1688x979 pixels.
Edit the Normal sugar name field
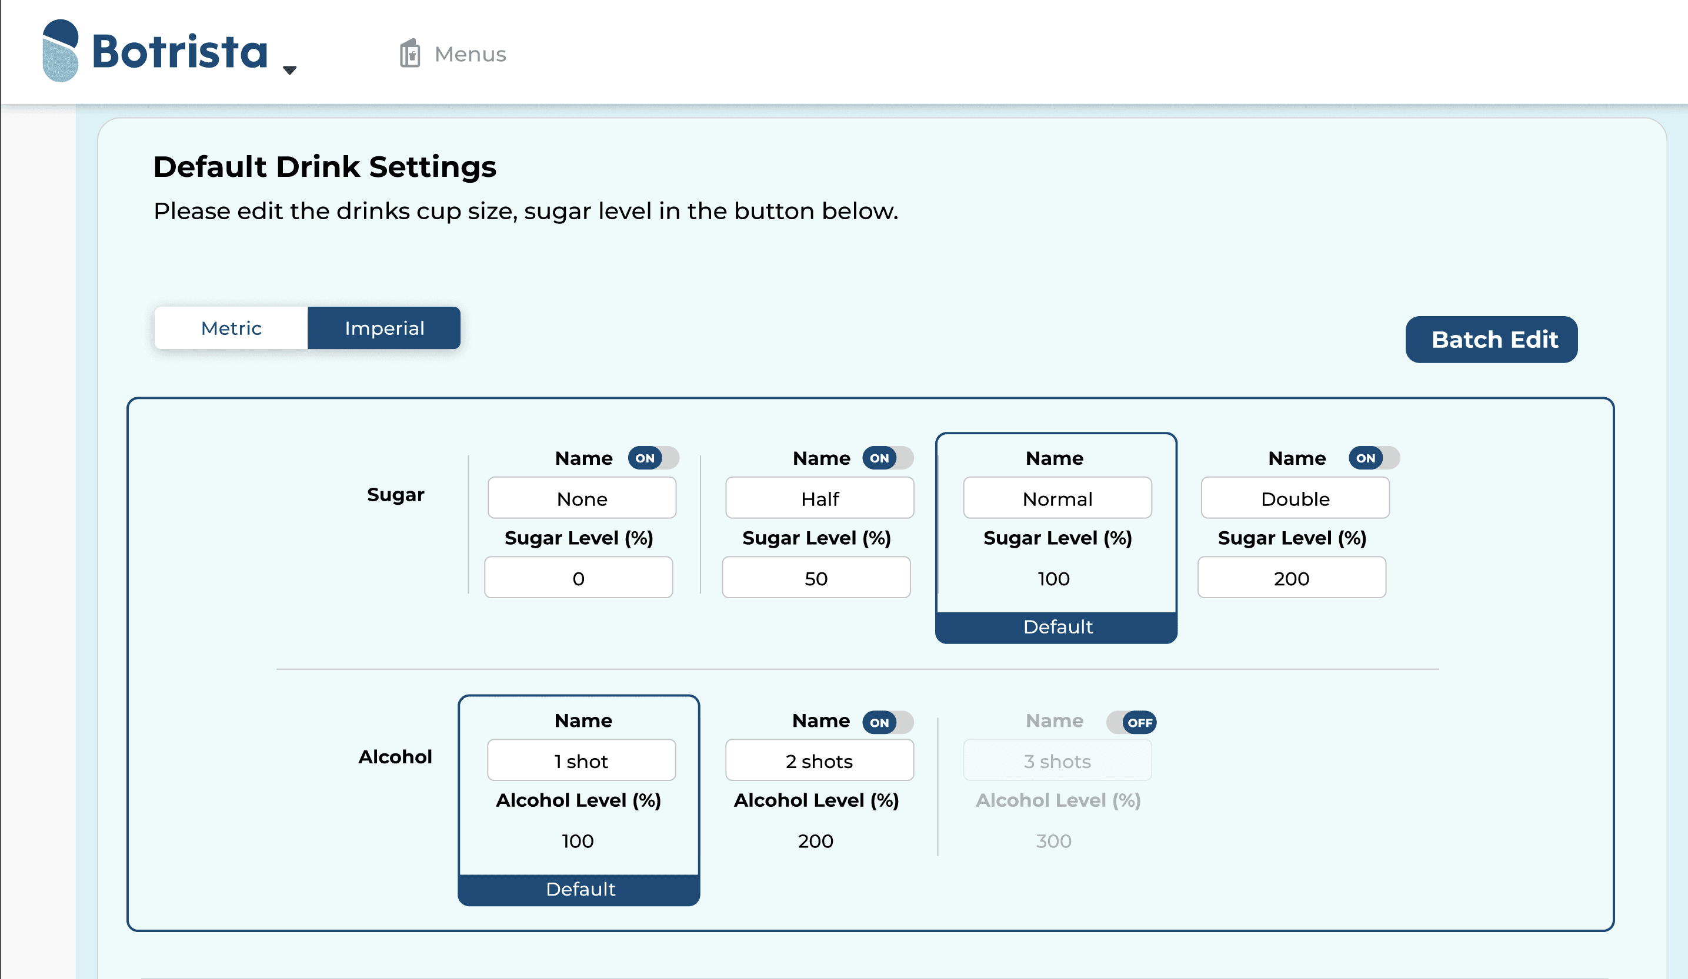pyautogui.click(x=1057, y=498)
